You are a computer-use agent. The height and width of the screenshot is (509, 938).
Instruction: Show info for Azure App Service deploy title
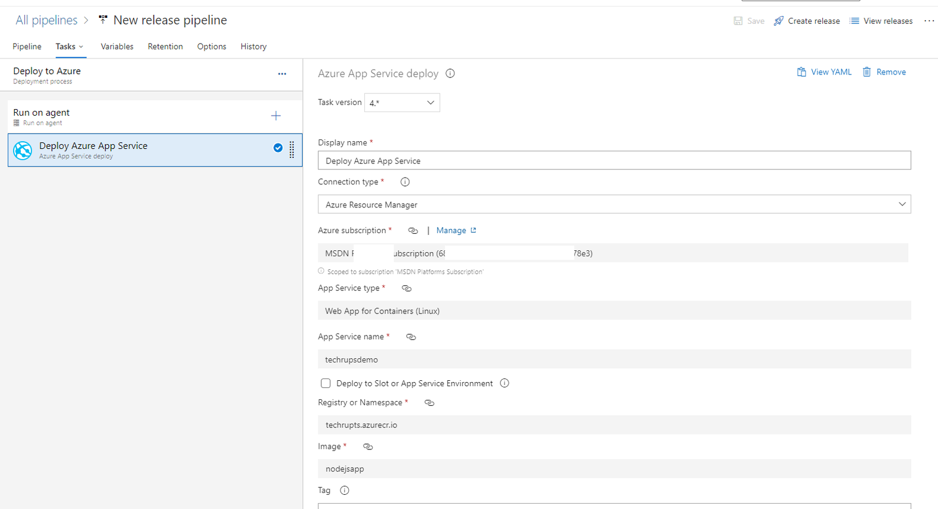point(450,73)
